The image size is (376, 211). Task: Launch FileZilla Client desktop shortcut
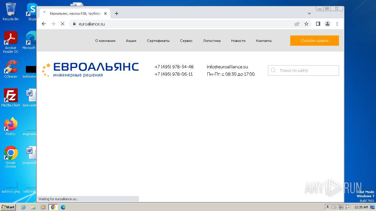coord(11,98)
